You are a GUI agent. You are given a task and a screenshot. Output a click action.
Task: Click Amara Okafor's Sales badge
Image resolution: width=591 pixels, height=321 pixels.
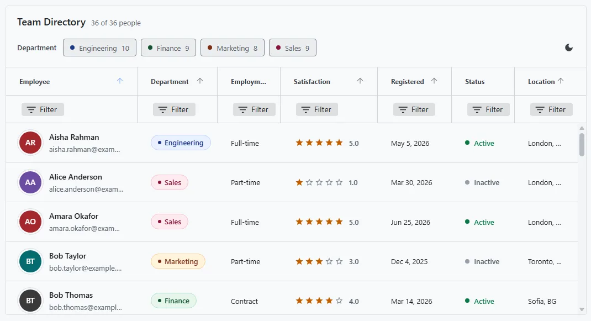[170, 222]
